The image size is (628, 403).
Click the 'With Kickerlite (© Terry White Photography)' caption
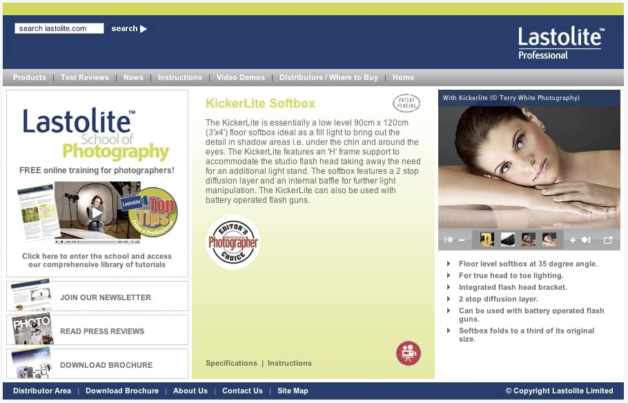511,98
